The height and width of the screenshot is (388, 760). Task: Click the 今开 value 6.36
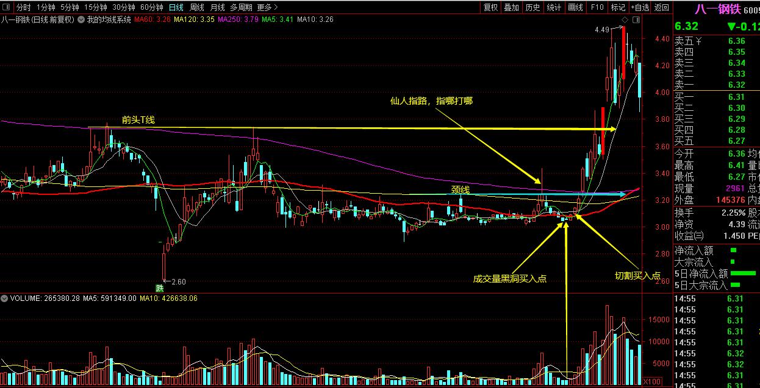tap(736, 154)
